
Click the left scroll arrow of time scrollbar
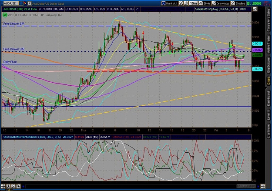click(23, 187)
